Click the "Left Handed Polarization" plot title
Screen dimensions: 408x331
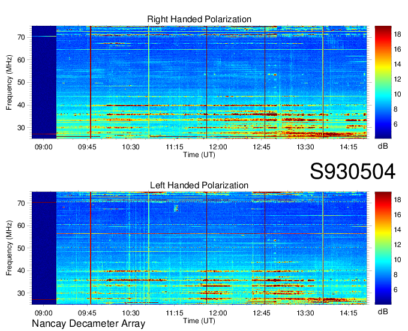[x=199, y=185]
